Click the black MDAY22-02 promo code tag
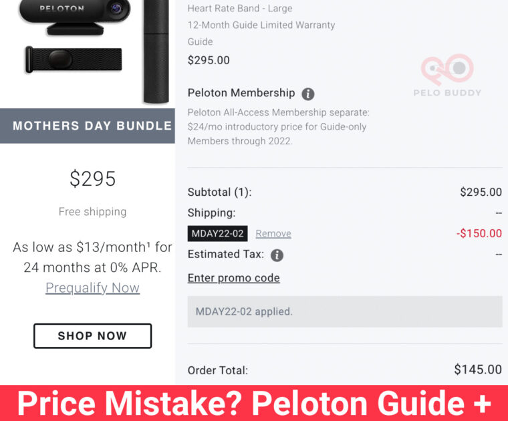 pos(218,233)
